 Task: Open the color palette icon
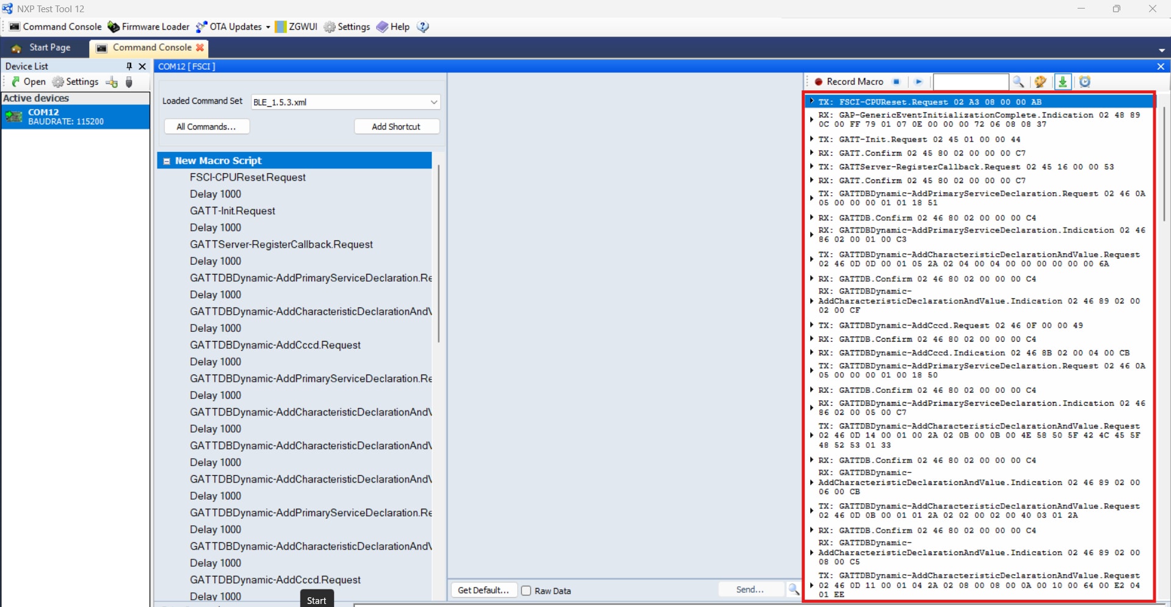point(1042,82)
